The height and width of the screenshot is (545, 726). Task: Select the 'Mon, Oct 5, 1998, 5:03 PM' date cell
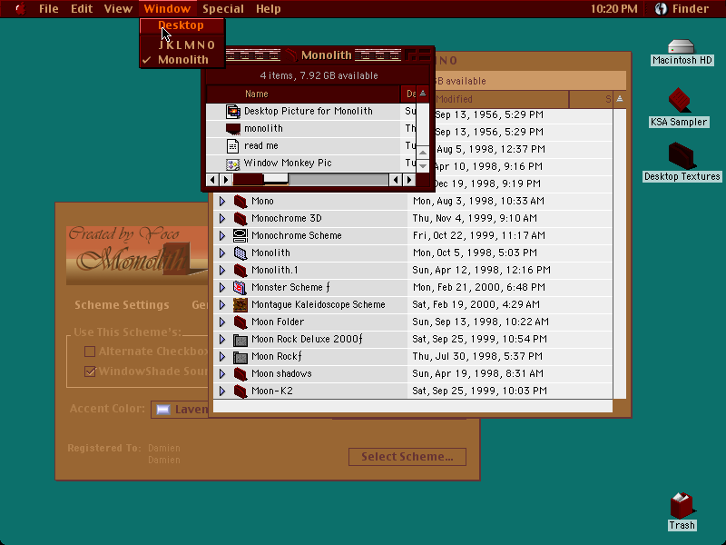pos(475,253)
